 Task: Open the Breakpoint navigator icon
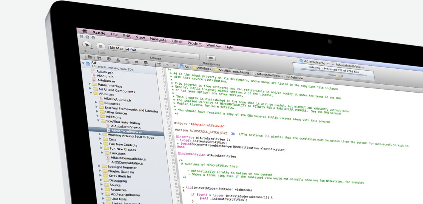pyautogui.click(x=136, y=61)
